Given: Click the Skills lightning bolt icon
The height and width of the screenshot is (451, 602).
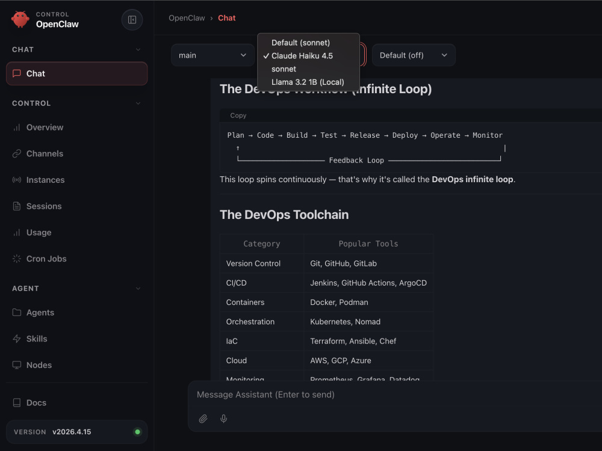Looking at the screenshot, I should 16,339.
